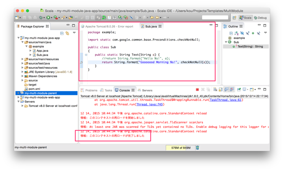Switch to the Problems tab
Image resolution: width=284 pixels, height=171 pixels.
pos(89,90)
